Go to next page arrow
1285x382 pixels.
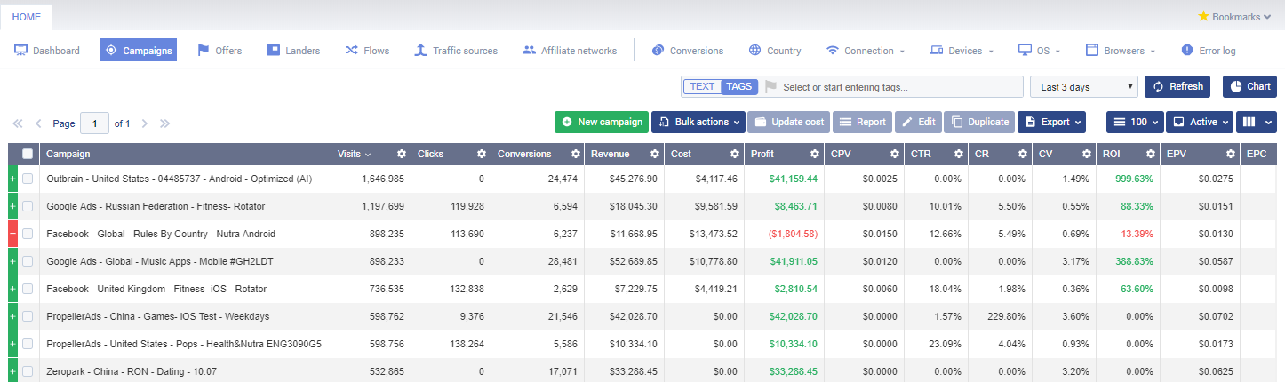(x=144, y=123)
